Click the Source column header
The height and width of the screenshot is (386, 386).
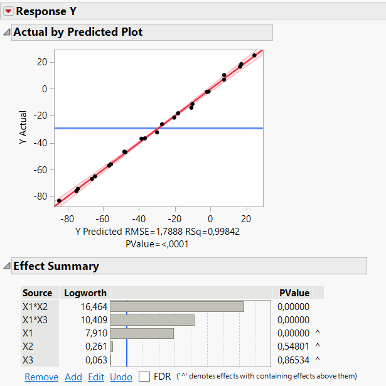point(38,293)
